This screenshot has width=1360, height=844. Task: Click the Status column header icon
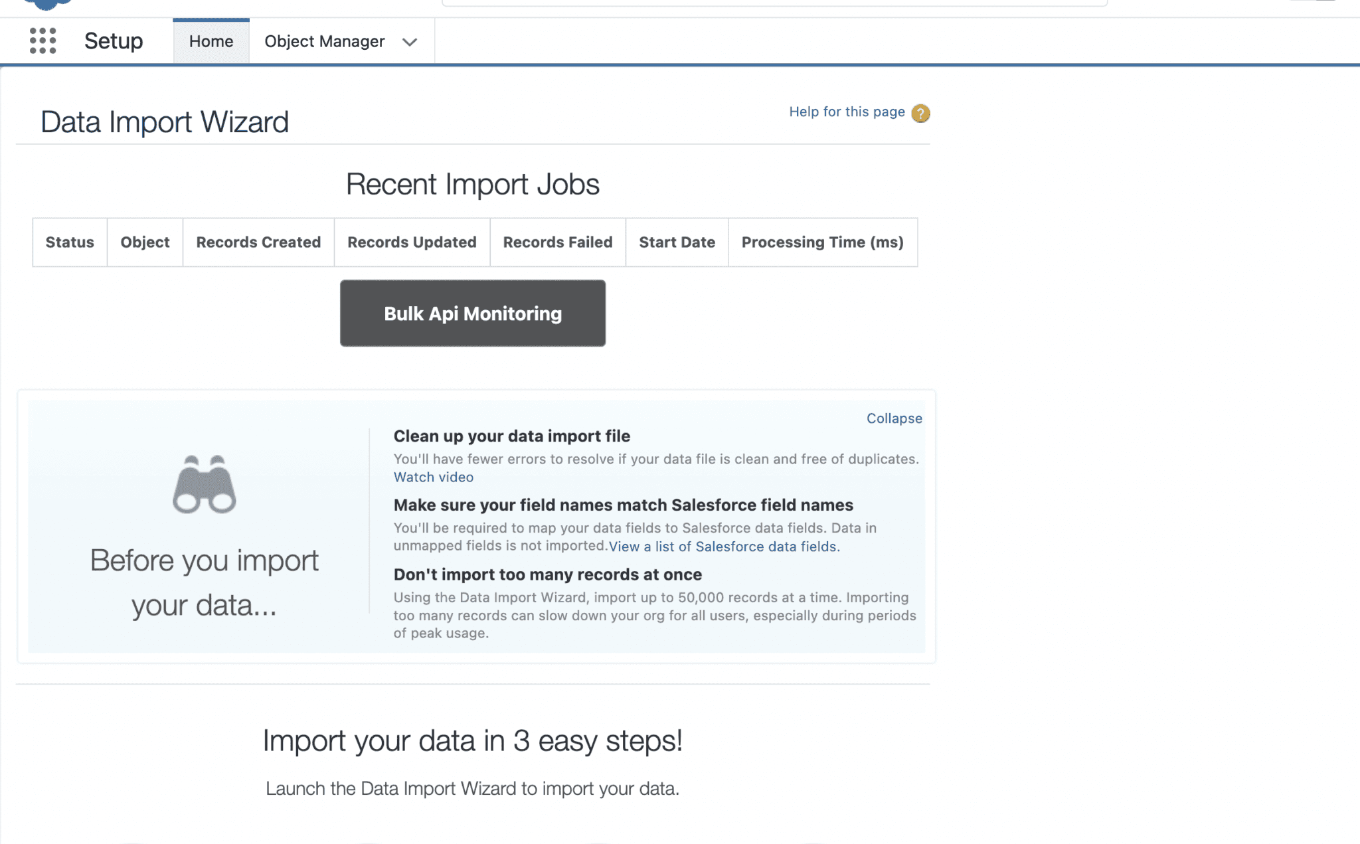[70, 242]
